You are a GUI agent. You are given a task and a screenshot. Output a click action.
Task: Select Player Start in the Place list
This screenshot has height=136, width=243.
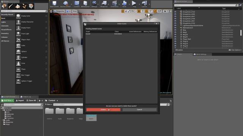pyautogui.click(x=32, y=40)
